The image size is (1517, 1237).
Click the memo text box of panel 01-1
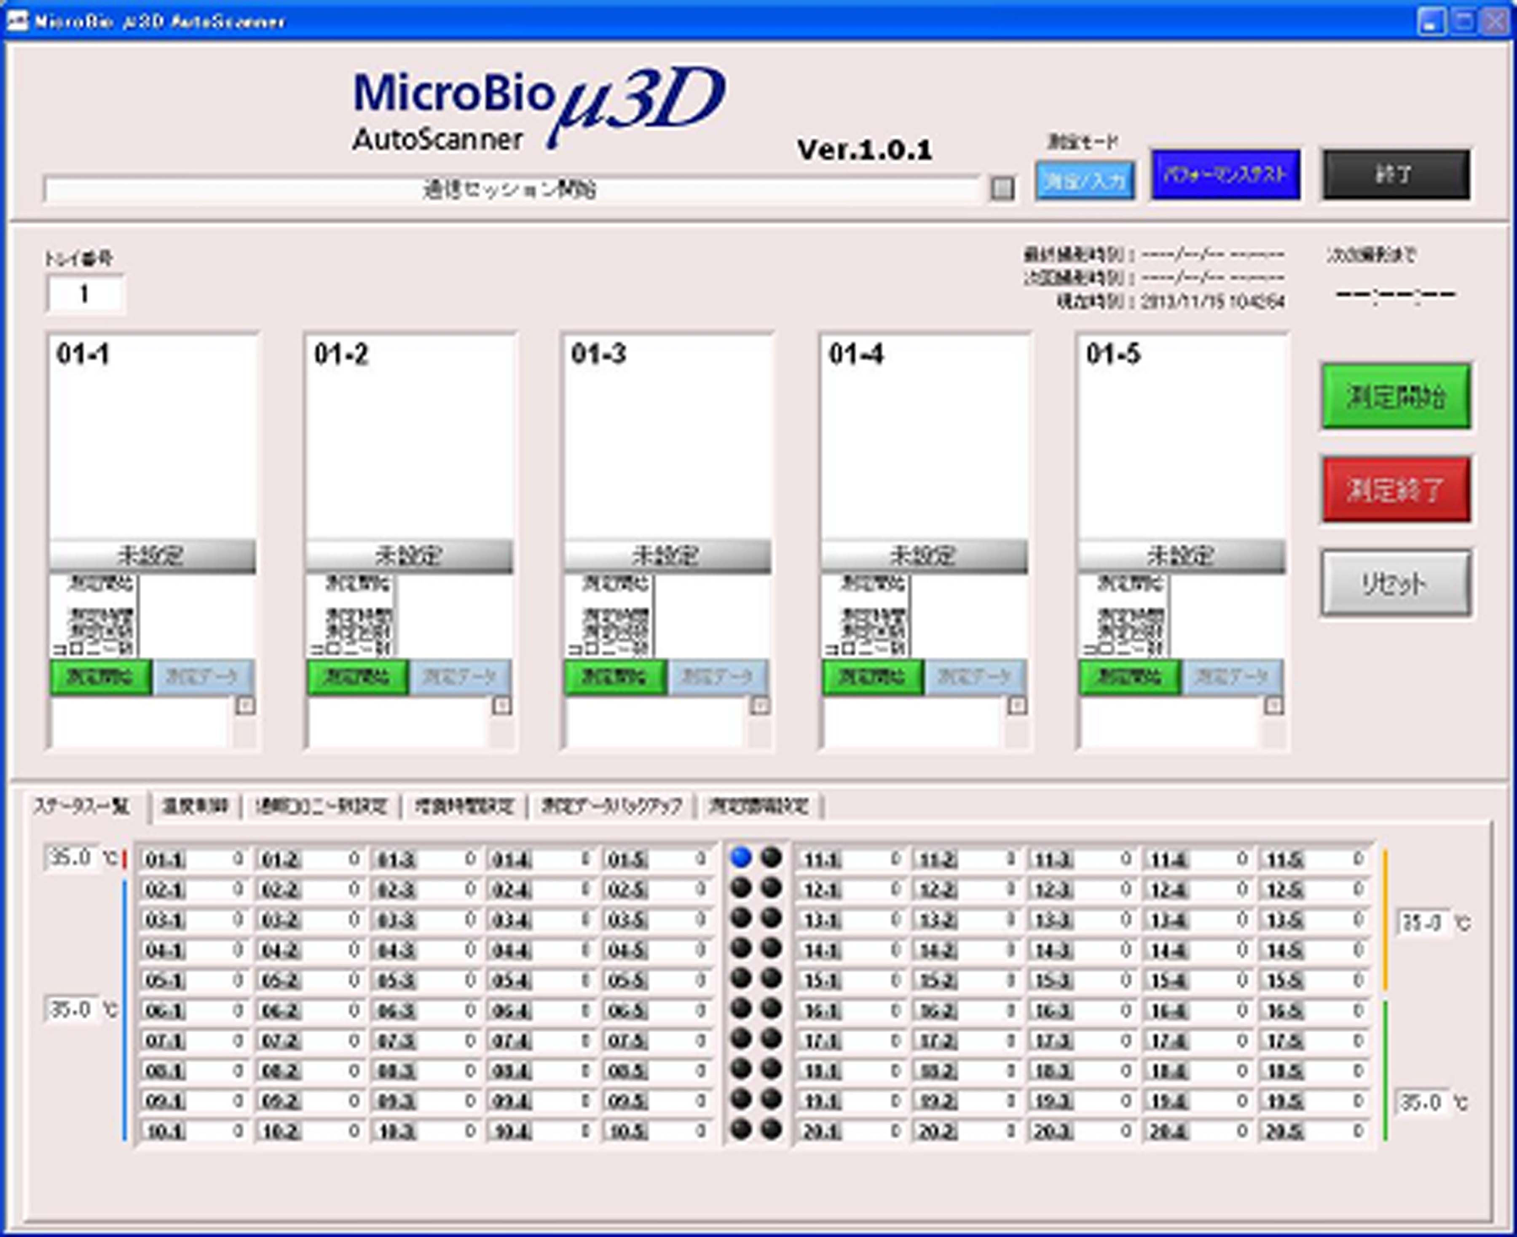(141, 723)
